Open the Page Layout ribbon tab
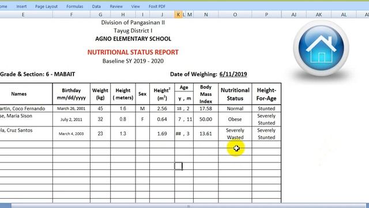369x208 pixels. click(46, 6)
